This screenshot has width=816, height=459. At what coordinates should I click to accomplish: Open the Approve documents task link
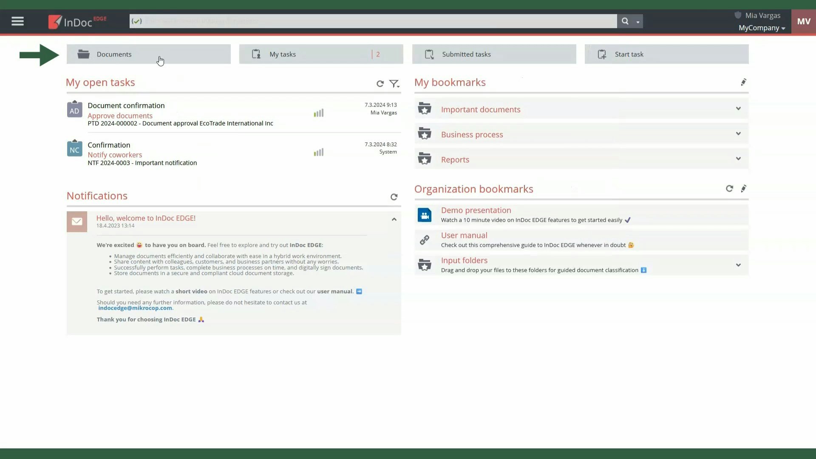click(x=120, y=116)
